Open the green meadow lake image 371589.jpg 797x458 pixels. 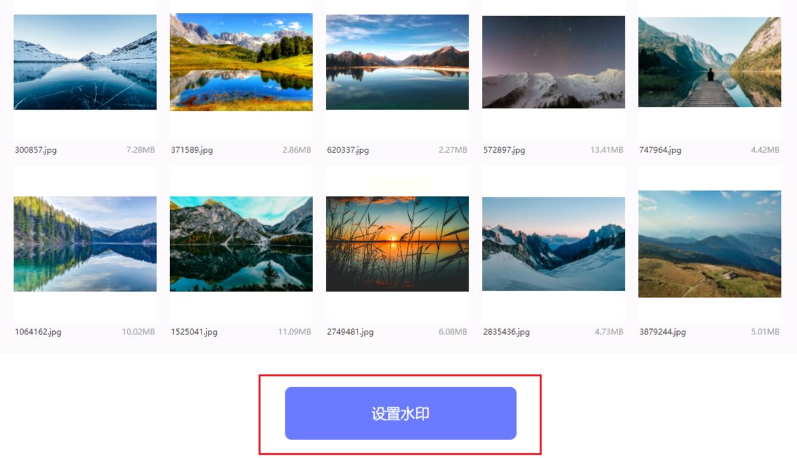click(241, 62)
